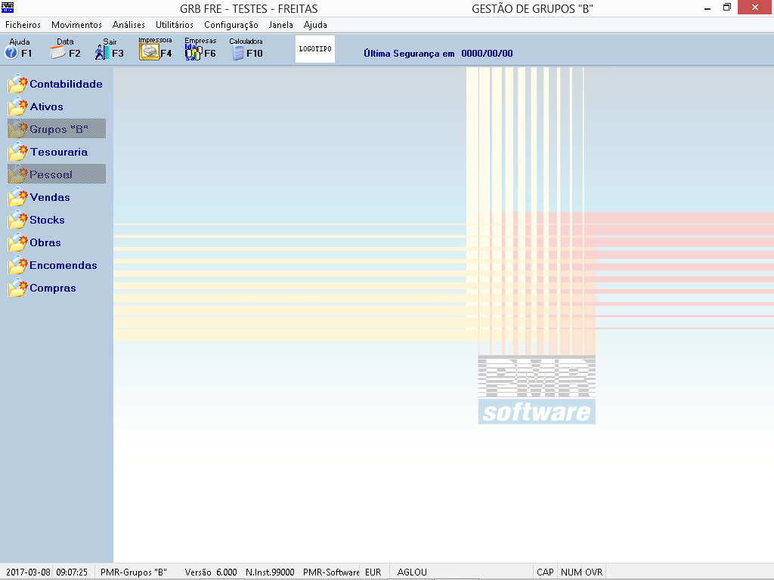The image size is (774, 580).
Task: Click the Ativos module entry
Action: tap(47, 106)
